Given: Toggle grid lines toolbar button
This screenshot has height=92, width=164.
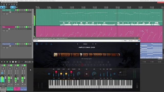Looking at the screenshot, I should (x=12, y=7).
